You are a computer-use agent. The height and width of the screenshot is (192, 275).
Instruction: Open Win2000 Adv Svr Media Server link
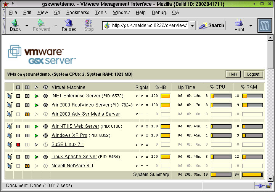tap(85, 114)
